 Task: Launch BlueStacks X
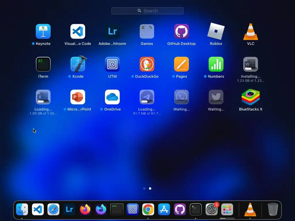[251, 97]
